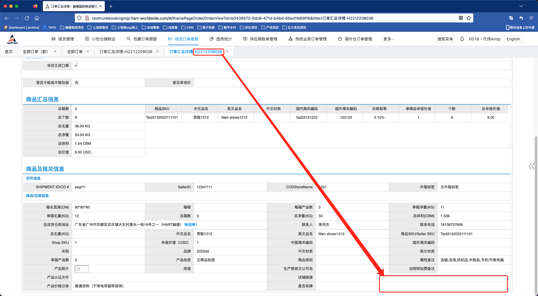Image resolution: width=538 pixels, height=296 pixels.
Task: Open the Firefox hamburger menu
Action: pos(531,18)
